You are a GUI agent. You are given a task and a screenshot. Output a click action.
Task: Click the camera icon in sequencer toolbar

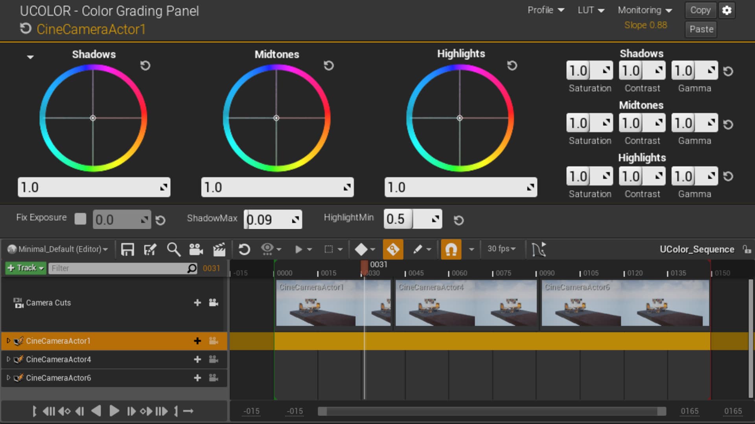[196, 249]
